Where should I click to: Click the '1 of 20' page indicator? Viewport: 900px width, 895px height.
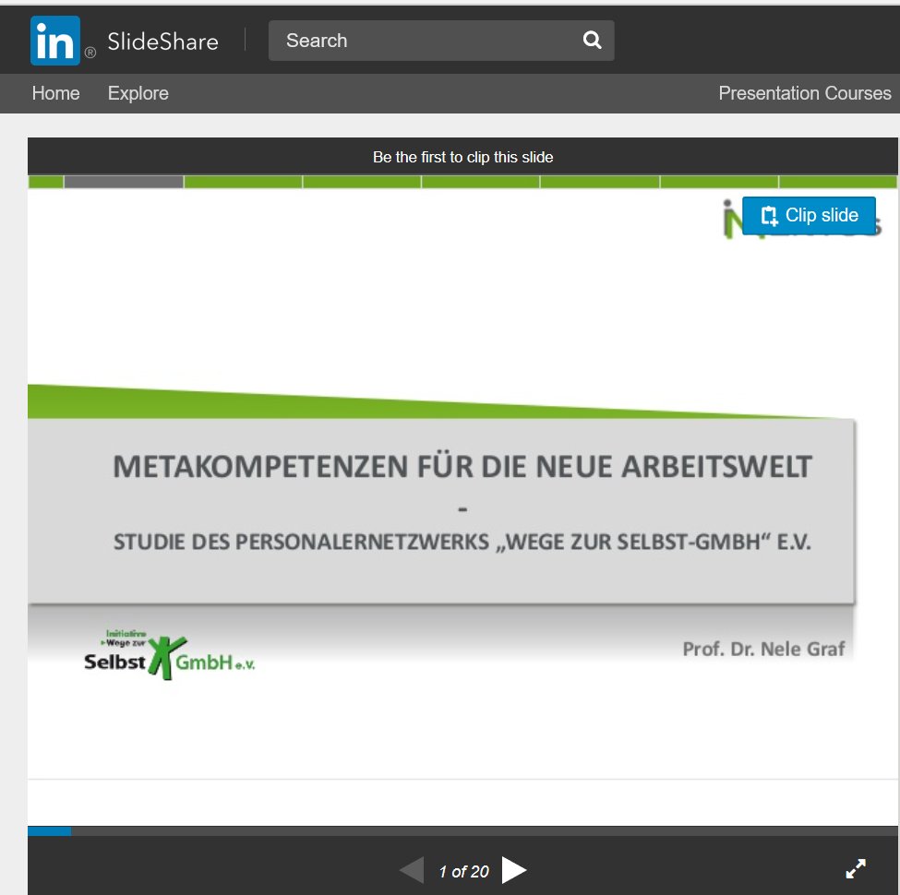pyautogui.click(x=462, y=870)
